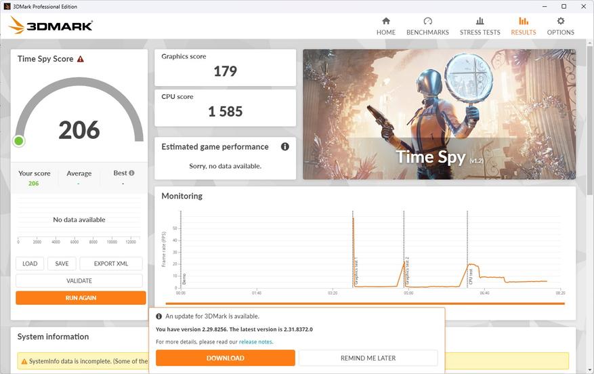Click the version number text line

coord(234,329)
